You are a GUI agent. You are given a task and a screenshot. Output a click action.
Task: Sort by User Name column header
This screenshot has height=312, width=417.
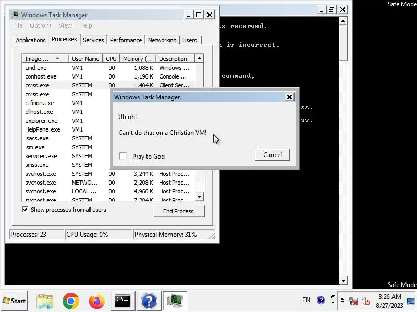85,59
